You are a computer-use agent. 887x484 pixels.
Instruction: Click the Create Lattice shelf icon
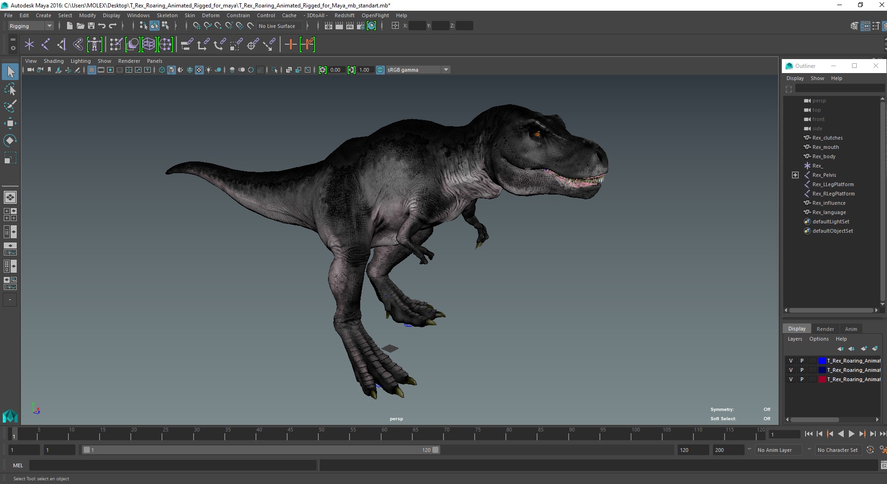pyautogui.click(x=148, y=45)
